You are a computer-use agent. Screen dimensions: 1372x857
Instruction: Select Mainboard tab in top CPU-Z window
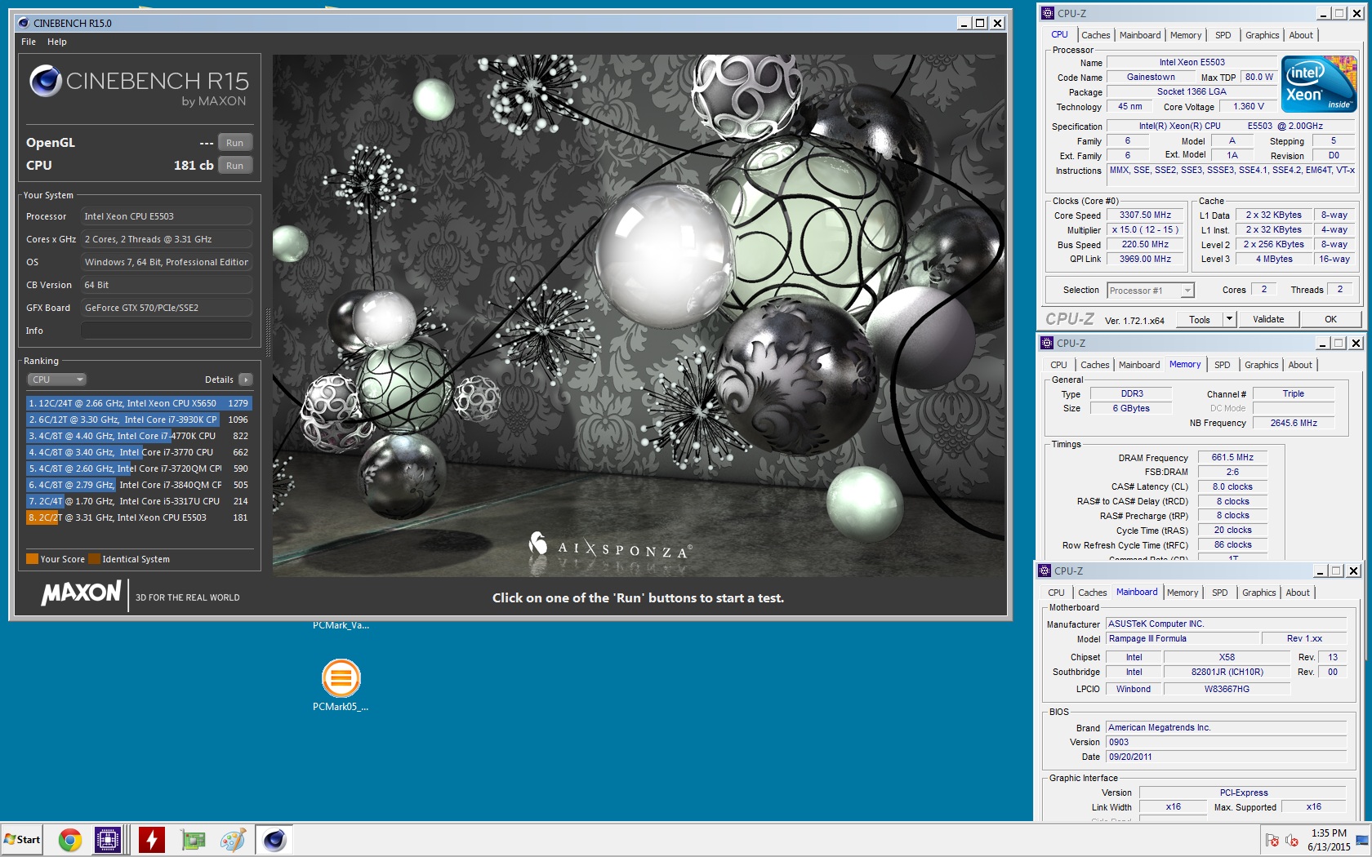point(1139,35)
